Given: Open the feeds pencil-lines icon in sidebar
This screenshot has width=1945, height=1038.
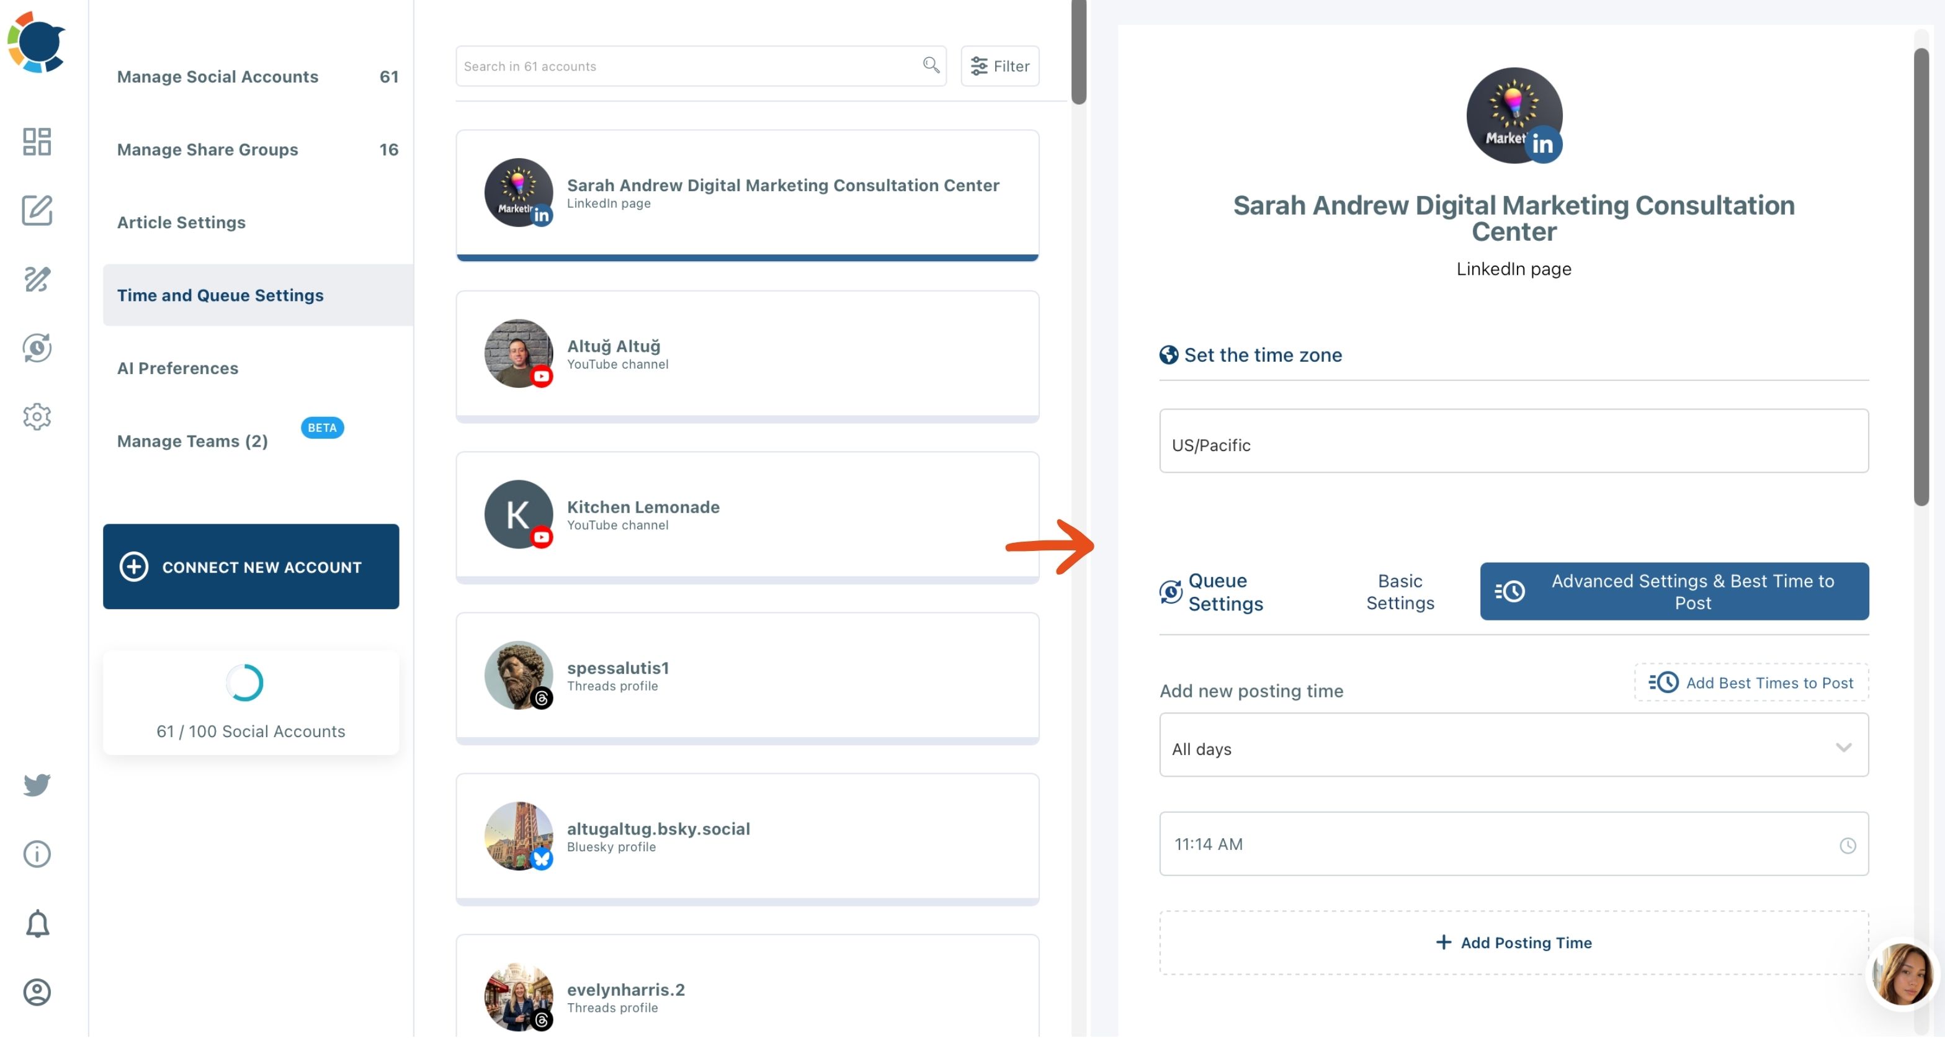Looking at the screenshot, I should (36, 279).
